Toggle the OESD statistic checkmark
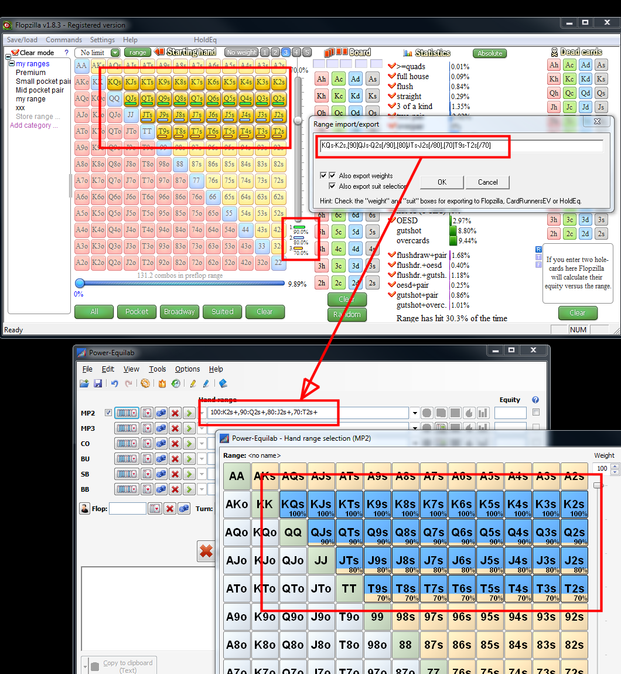The height and width of the screenshot is (674, 621). coord(391,220)
